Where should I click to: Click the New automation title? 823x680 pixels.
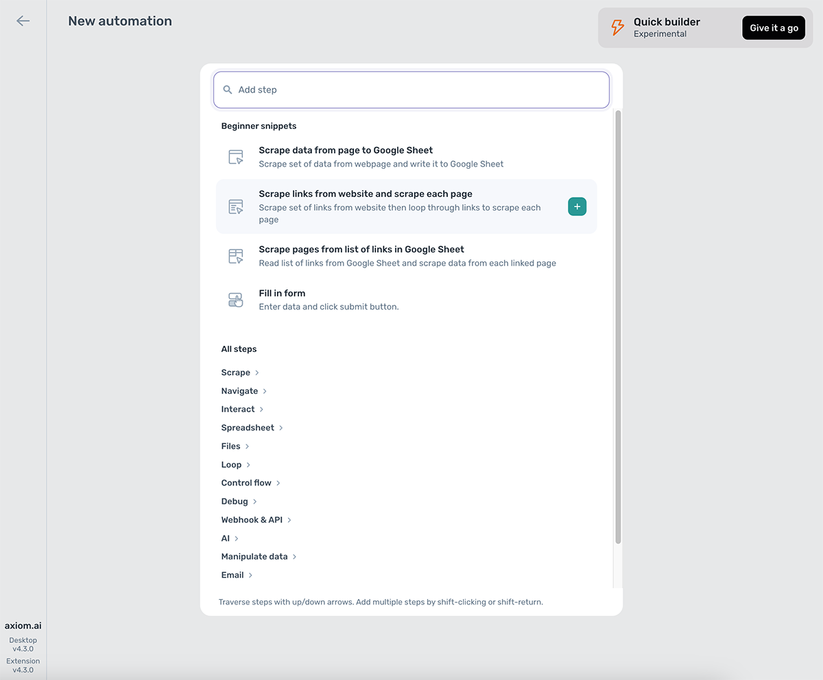tap(120, 21)
